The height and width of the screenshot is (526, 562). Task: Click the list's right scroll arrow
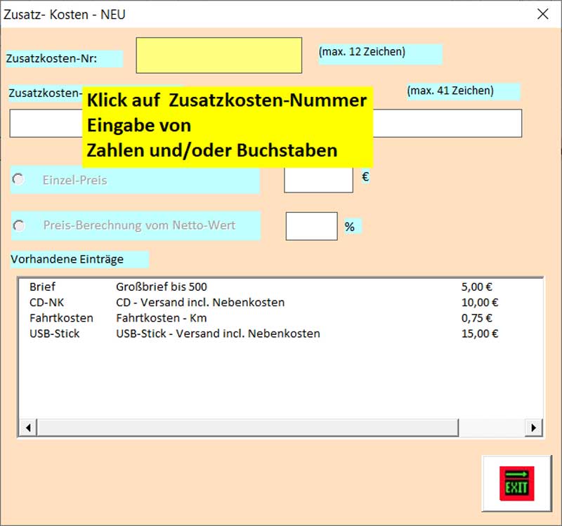(x=534, y=427)
